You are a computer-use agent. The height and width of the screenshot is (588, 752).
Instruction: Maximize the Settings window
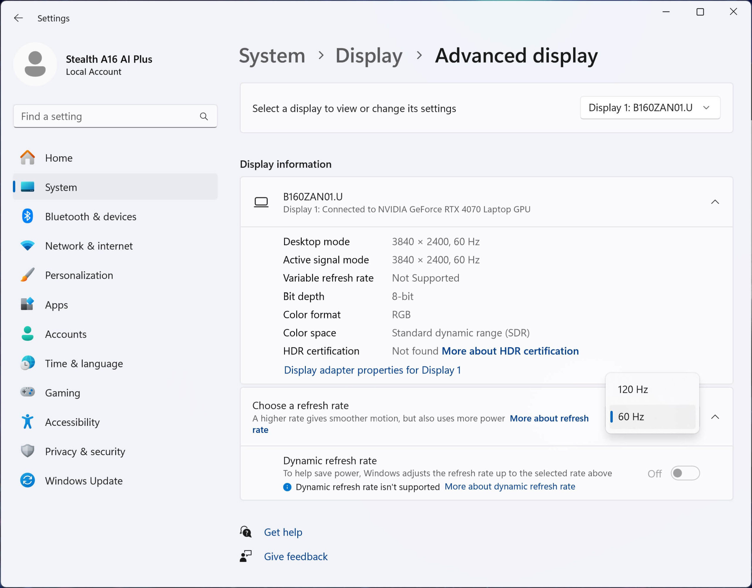click(x=700, y=12)
